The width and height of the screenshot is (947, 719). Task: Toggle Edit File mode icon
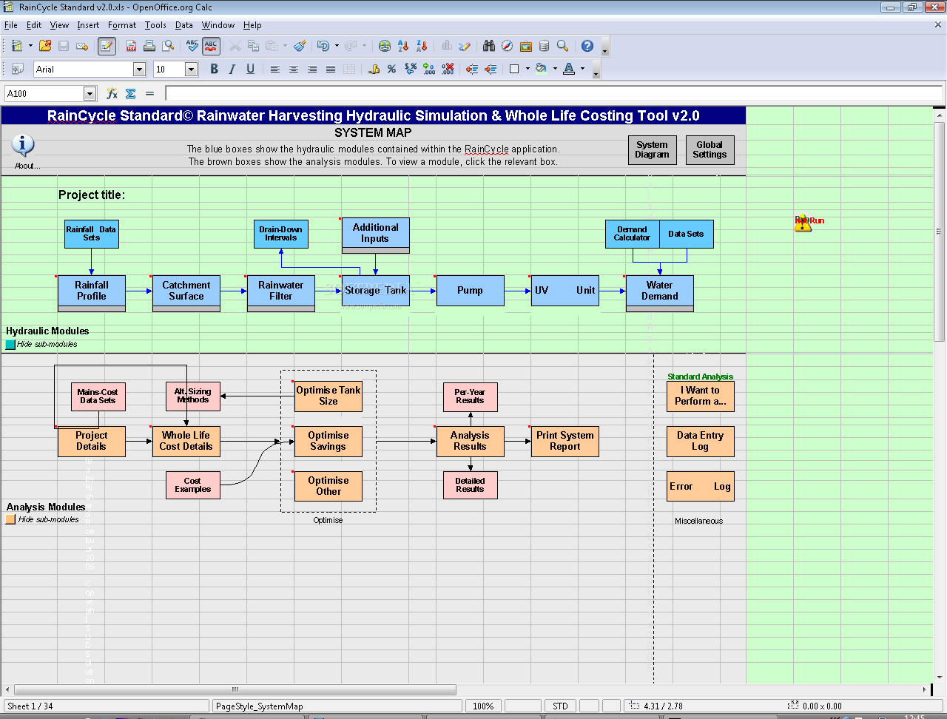pyautogui.click(x=107, y=46)
